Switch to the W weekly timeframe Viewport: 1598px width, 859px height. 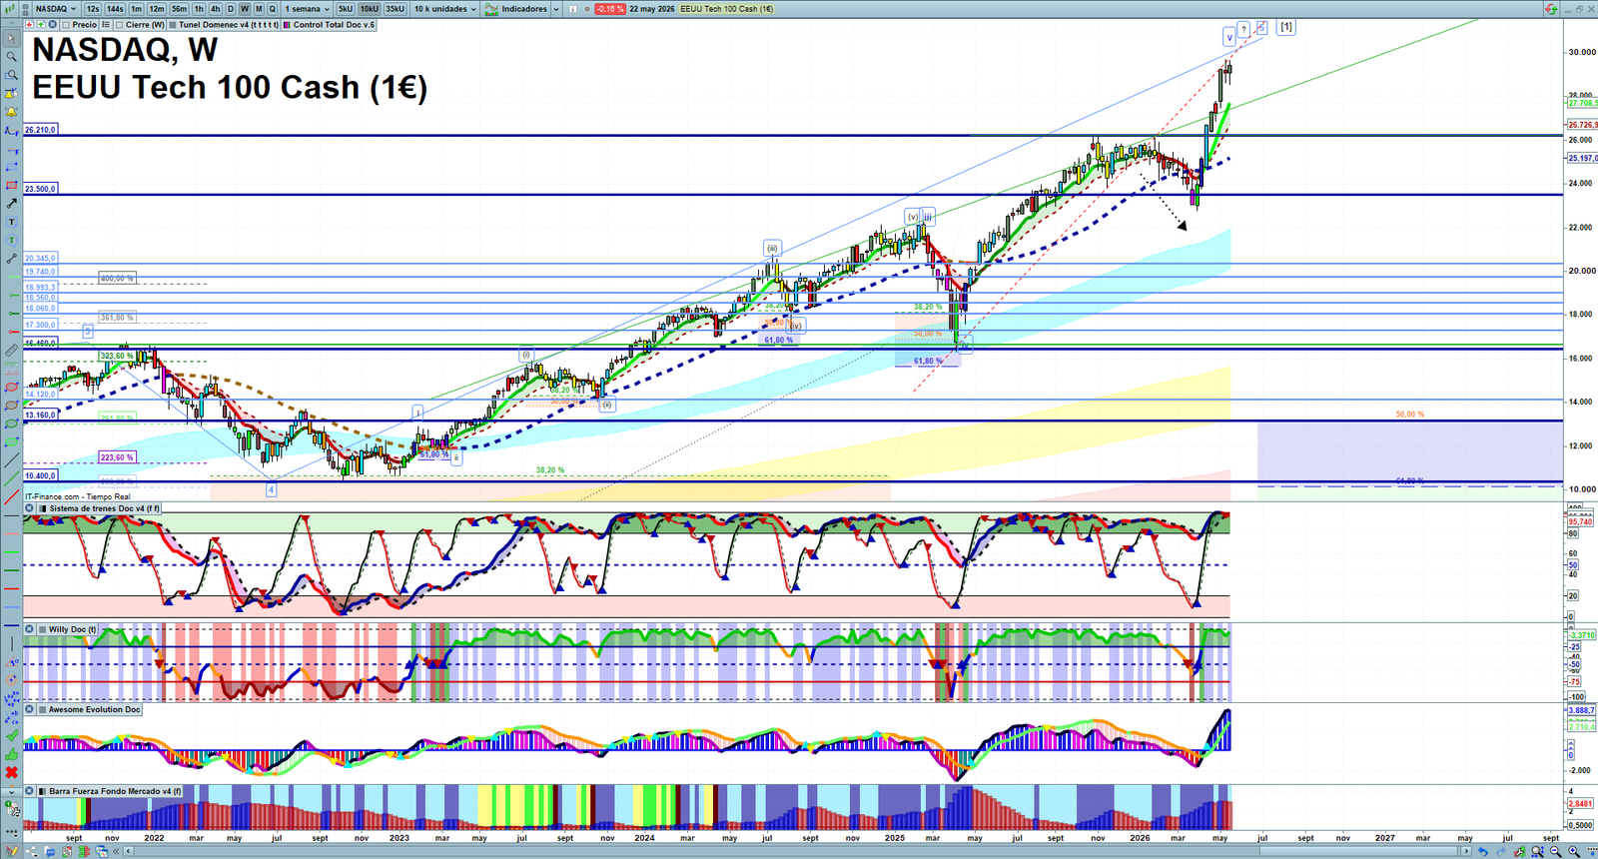(x=245, y=9)
